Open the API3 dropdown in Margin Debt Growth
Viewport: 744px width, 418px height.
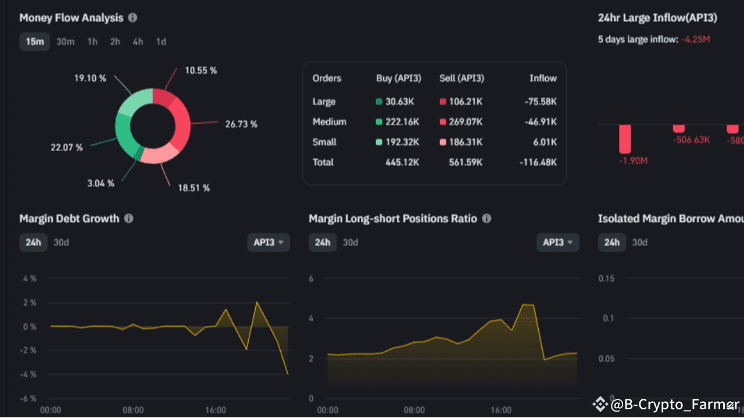268,243
